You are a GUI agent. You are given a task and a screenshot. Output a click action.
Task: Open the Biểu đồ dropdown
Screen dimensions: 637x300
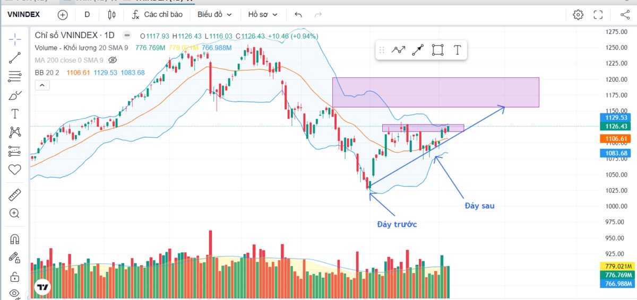(213, 15)
